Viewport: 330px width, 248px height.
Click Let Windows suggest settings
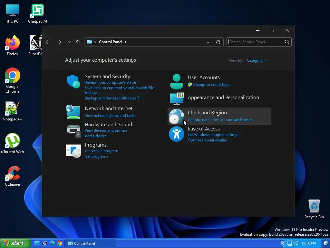pos(213,135)
